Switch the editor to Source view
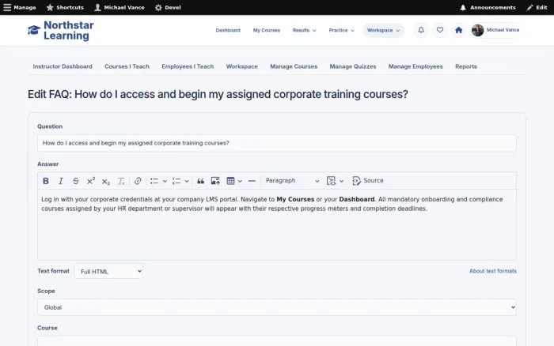 pyautogui.click(x=368, y=181)
